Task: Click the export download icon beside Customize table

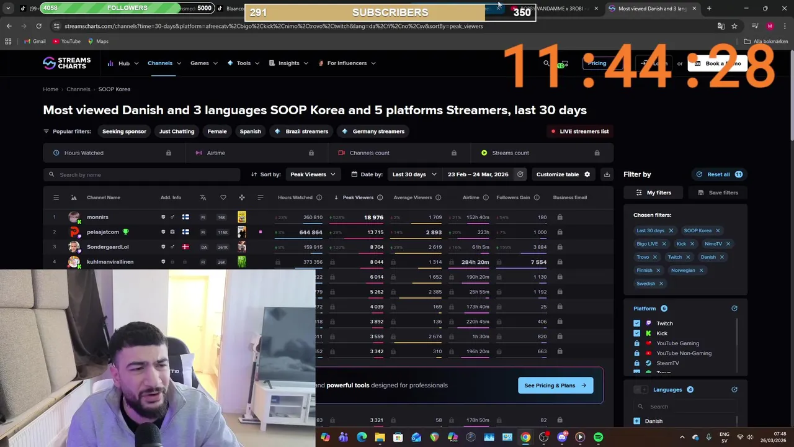Action: click(607, 174)
